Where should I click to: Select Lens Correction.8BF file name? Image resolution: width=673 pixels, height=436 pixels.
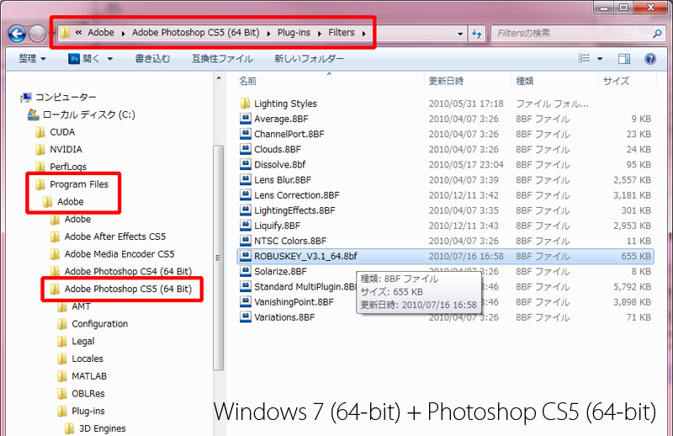point(297,195)
